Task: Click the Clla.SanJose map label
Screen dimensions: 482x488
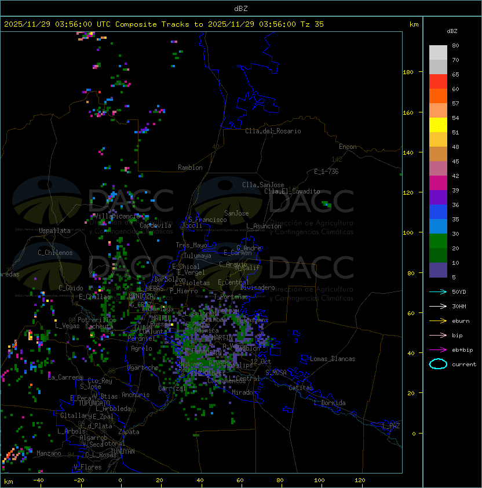Action: 263,185
